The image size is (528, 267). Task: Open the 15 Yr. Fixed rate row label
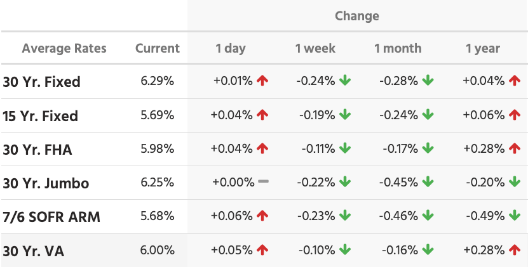[41, 116]
